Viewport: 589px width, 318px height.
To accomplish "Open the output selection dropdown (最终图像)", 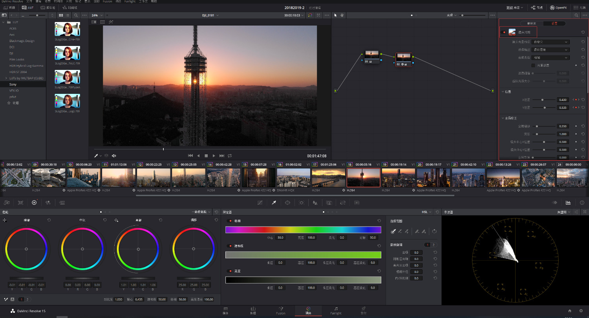I will tap(550, 49).
